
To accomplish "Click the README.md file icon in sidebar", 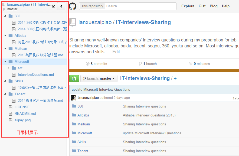I will coord(11,114).
